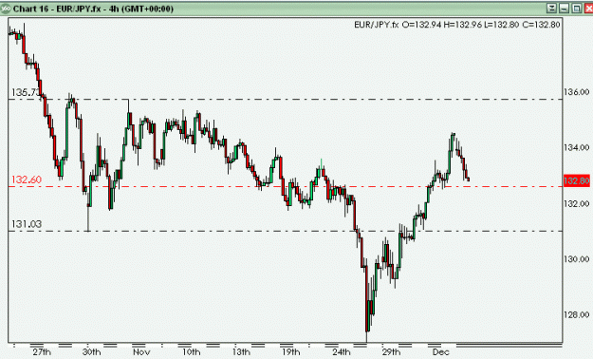
Task: Click the 30th date label
Action: click(91, 352)
